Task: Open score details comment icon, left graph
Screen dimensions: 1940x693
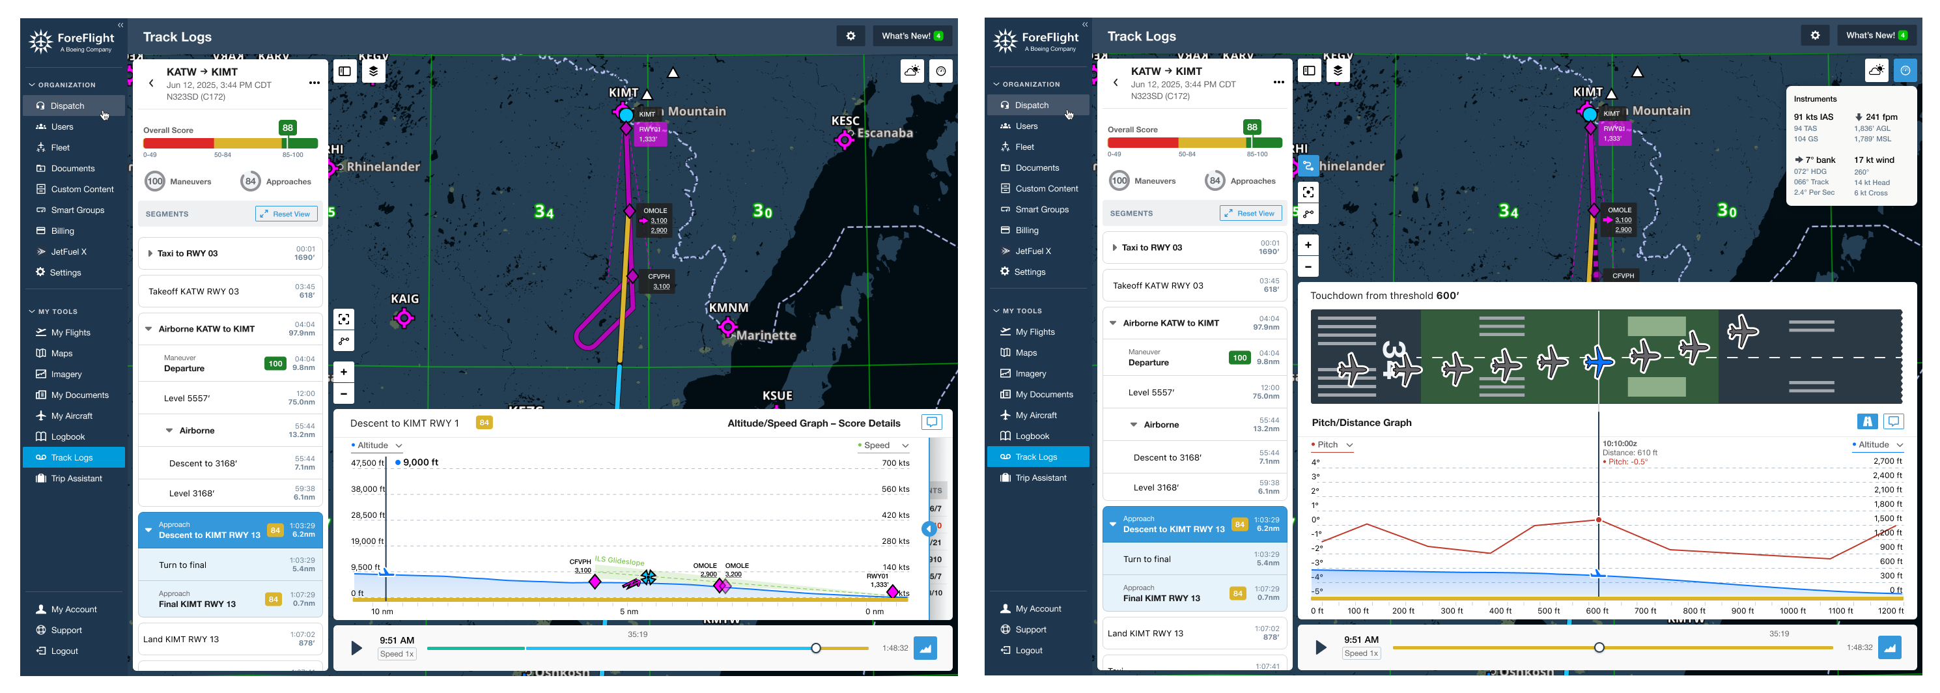Action: [932, 423]
